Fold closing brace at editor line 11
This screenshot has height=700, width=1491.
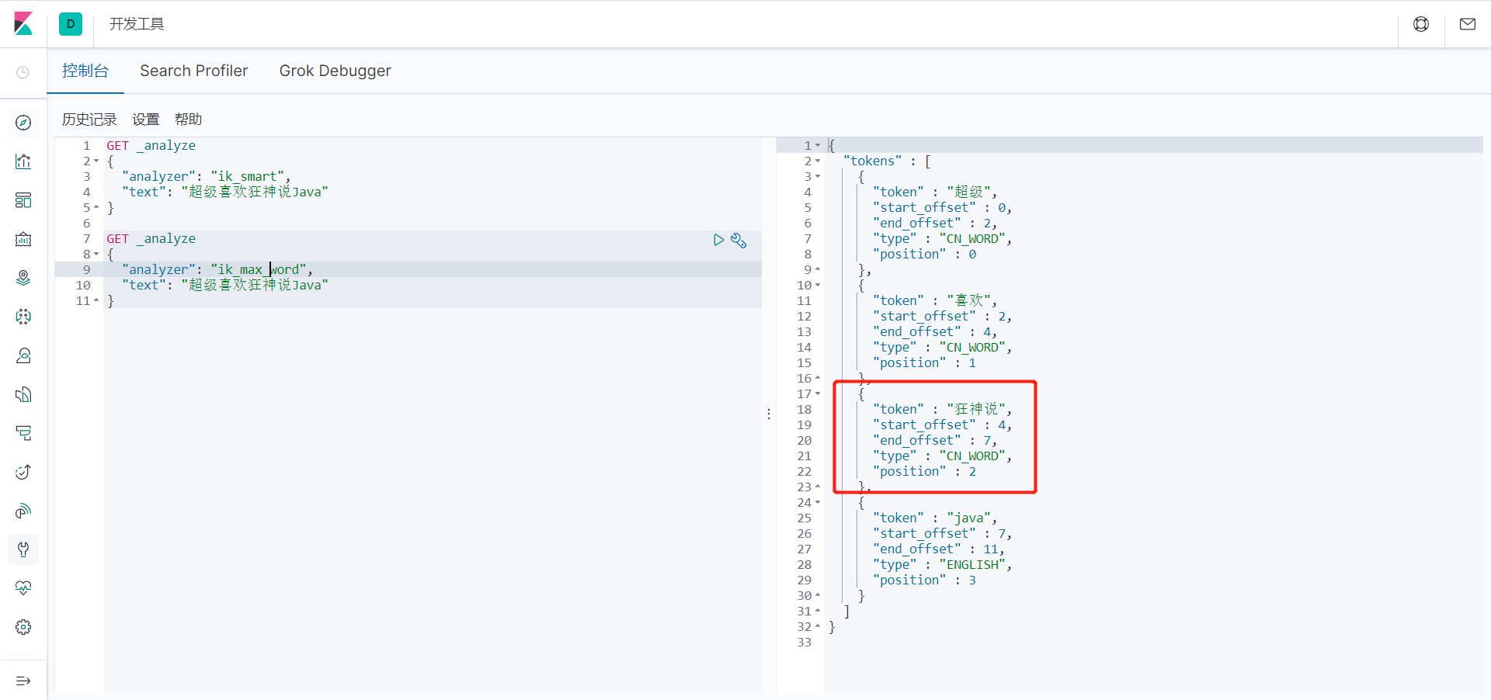[96, 301]
